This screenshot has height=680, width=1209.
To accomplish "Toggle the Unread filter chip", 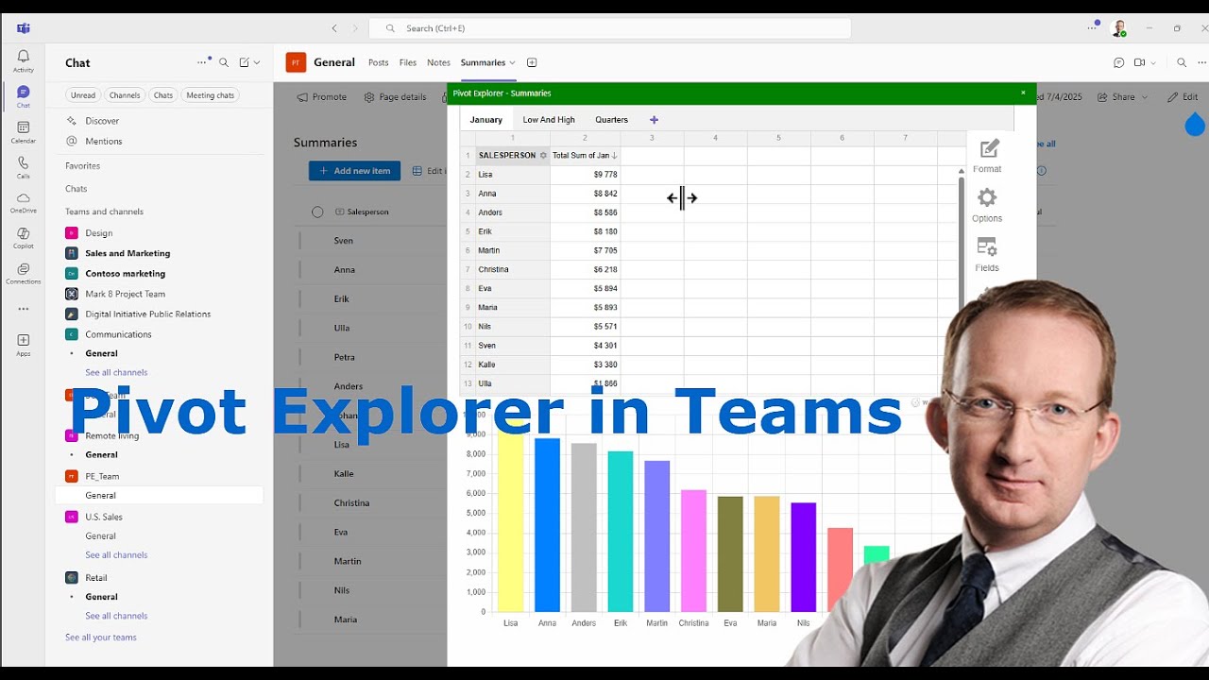I will pyautogui.click(x=83, y=95).
